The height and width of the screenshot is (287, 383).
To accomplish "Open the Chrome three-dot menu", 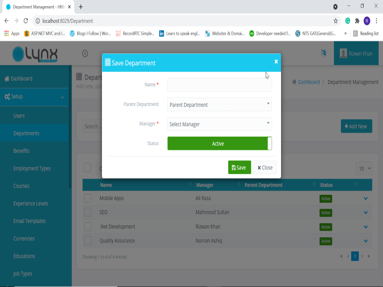I will click(x=376, y=21).
